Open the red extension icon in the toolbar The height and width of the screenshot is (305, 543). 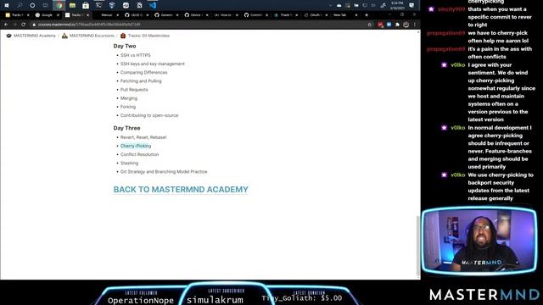[x=380, y=25]
